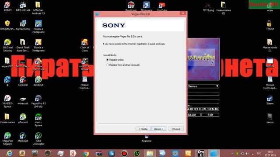Image resolution: width=280 pixels, height=157 pixels.
Task: Click the volume icon in system tray
Action: tap(247, 154)
